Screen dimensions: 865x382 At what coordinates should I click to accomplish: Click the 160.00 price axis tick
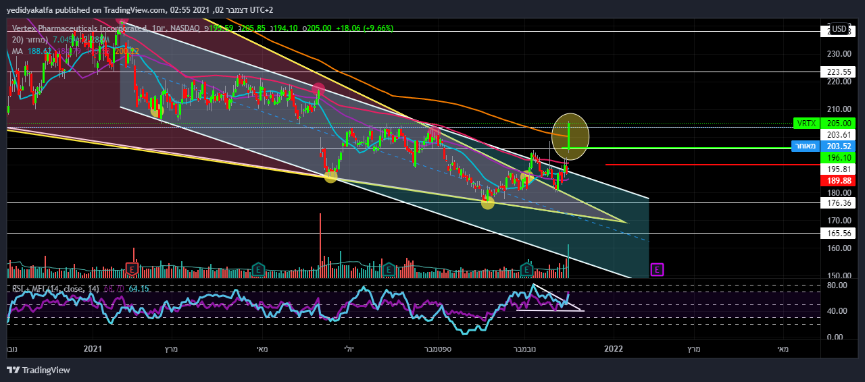click(839, 248)
